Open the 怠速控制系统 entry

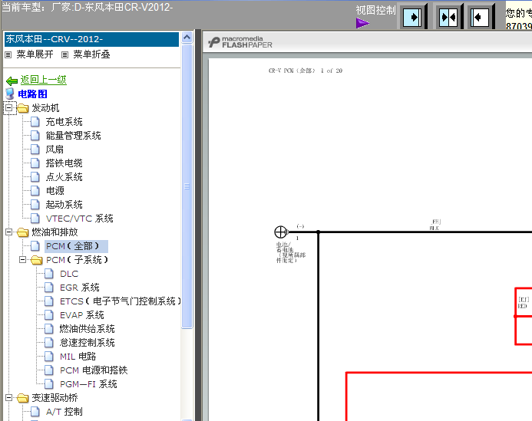pyautogui.click(x=88, y=343)
